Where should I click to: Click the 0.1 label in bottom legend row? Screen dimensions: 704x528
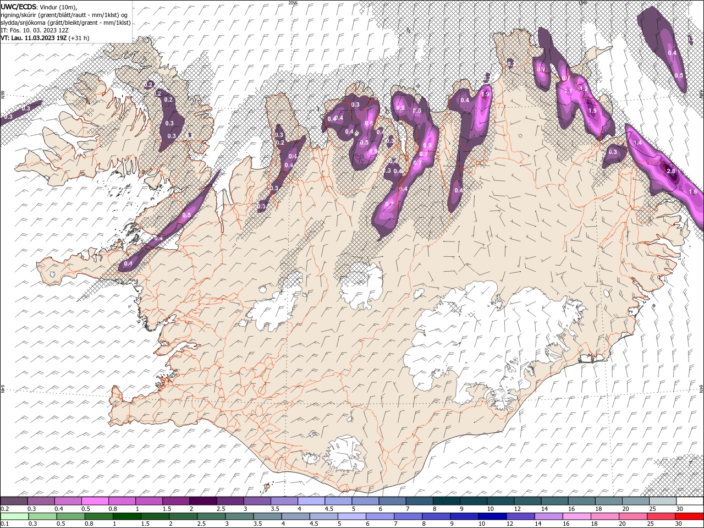click(4, 524)
